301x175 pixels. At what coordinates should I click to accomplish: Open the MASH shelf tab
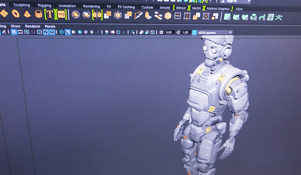(196, 8)
